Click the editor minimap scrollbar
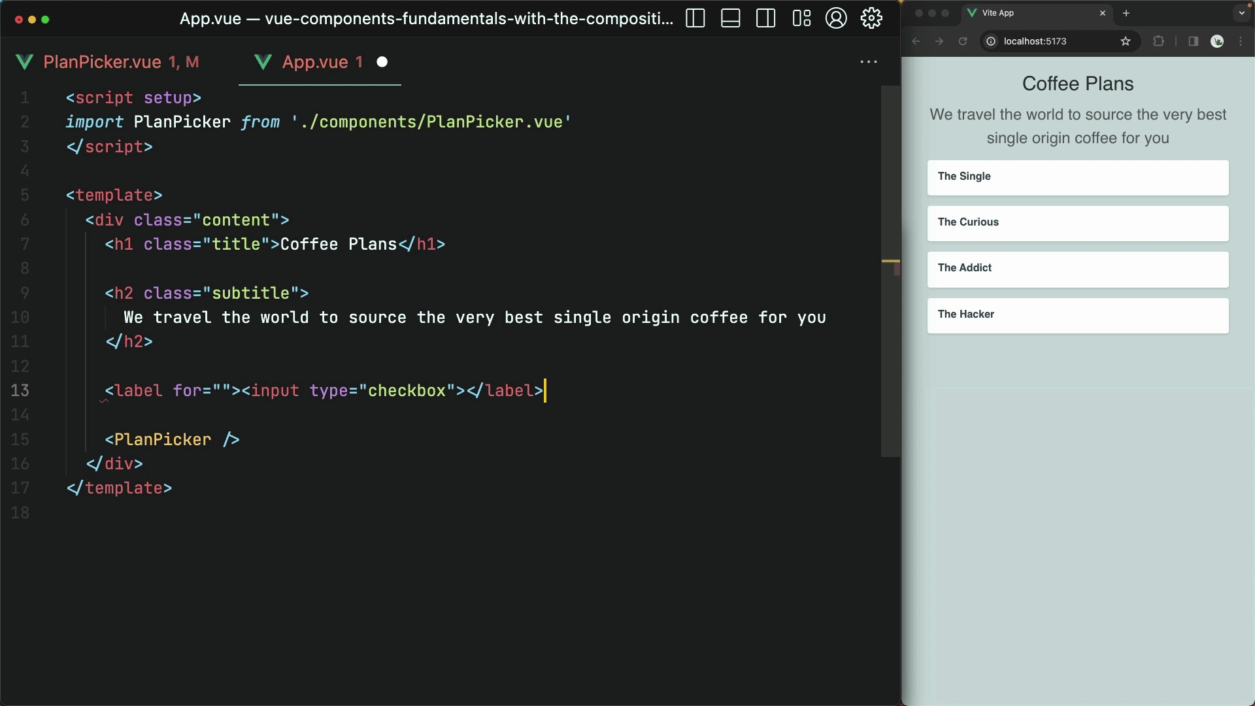The width and height of the screenshot is (1255, 706). [890, 271]
